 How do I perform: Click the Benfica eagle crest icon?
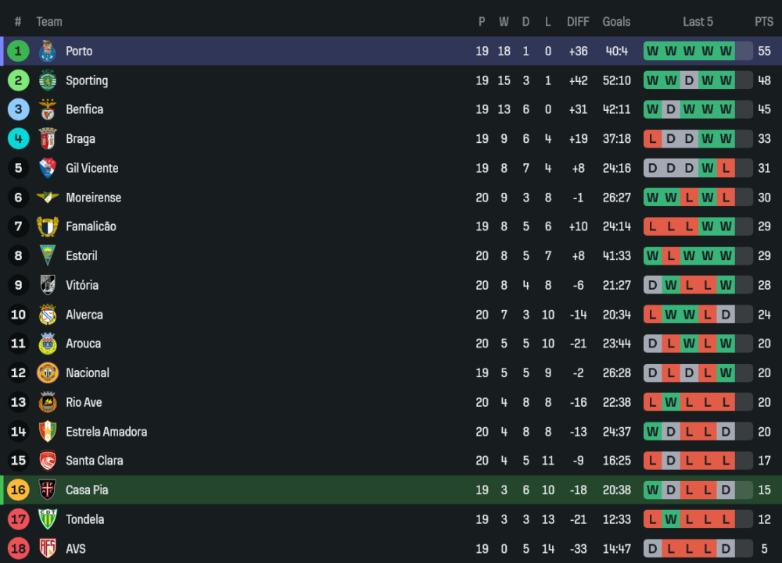point(48,109)
